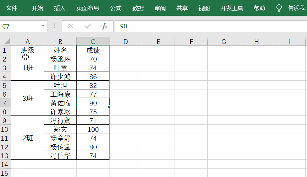This screenshot has width=307, height=177.
Task: Click the Select All corner triangle
Action: click(x=7, y=41)
